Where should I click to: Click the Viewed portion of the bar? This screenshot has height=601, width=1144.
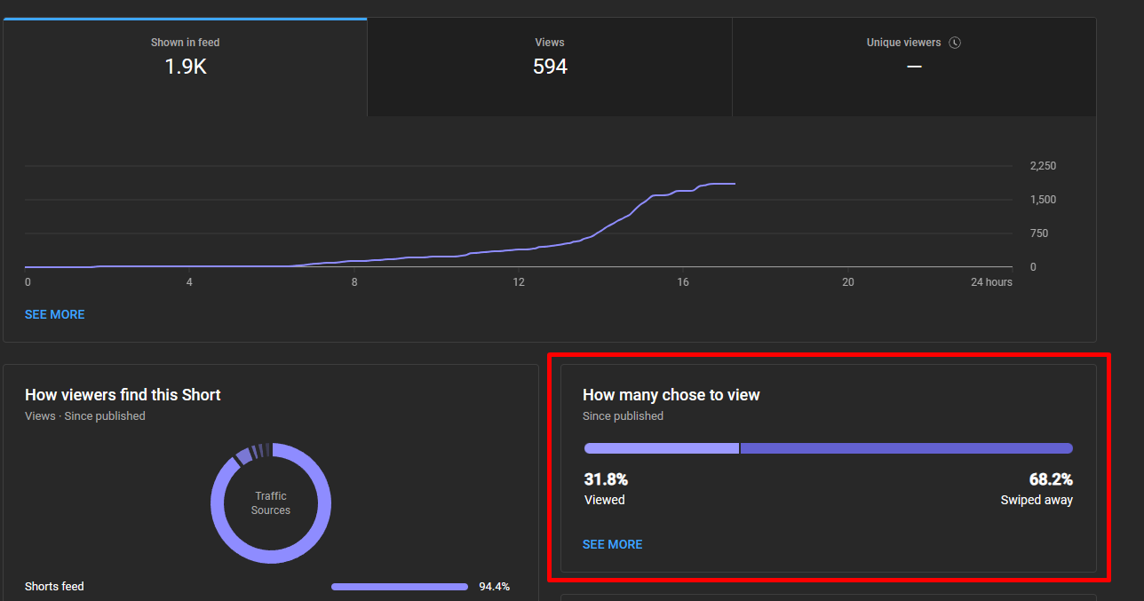[662, 448]
